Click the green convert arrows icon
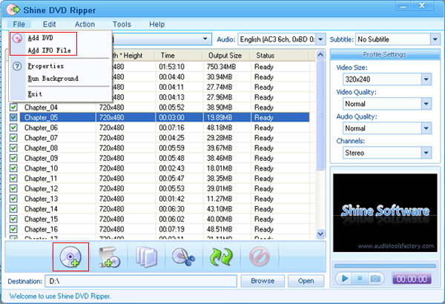This screenshot has width=445, height=304. pos(221,257)
